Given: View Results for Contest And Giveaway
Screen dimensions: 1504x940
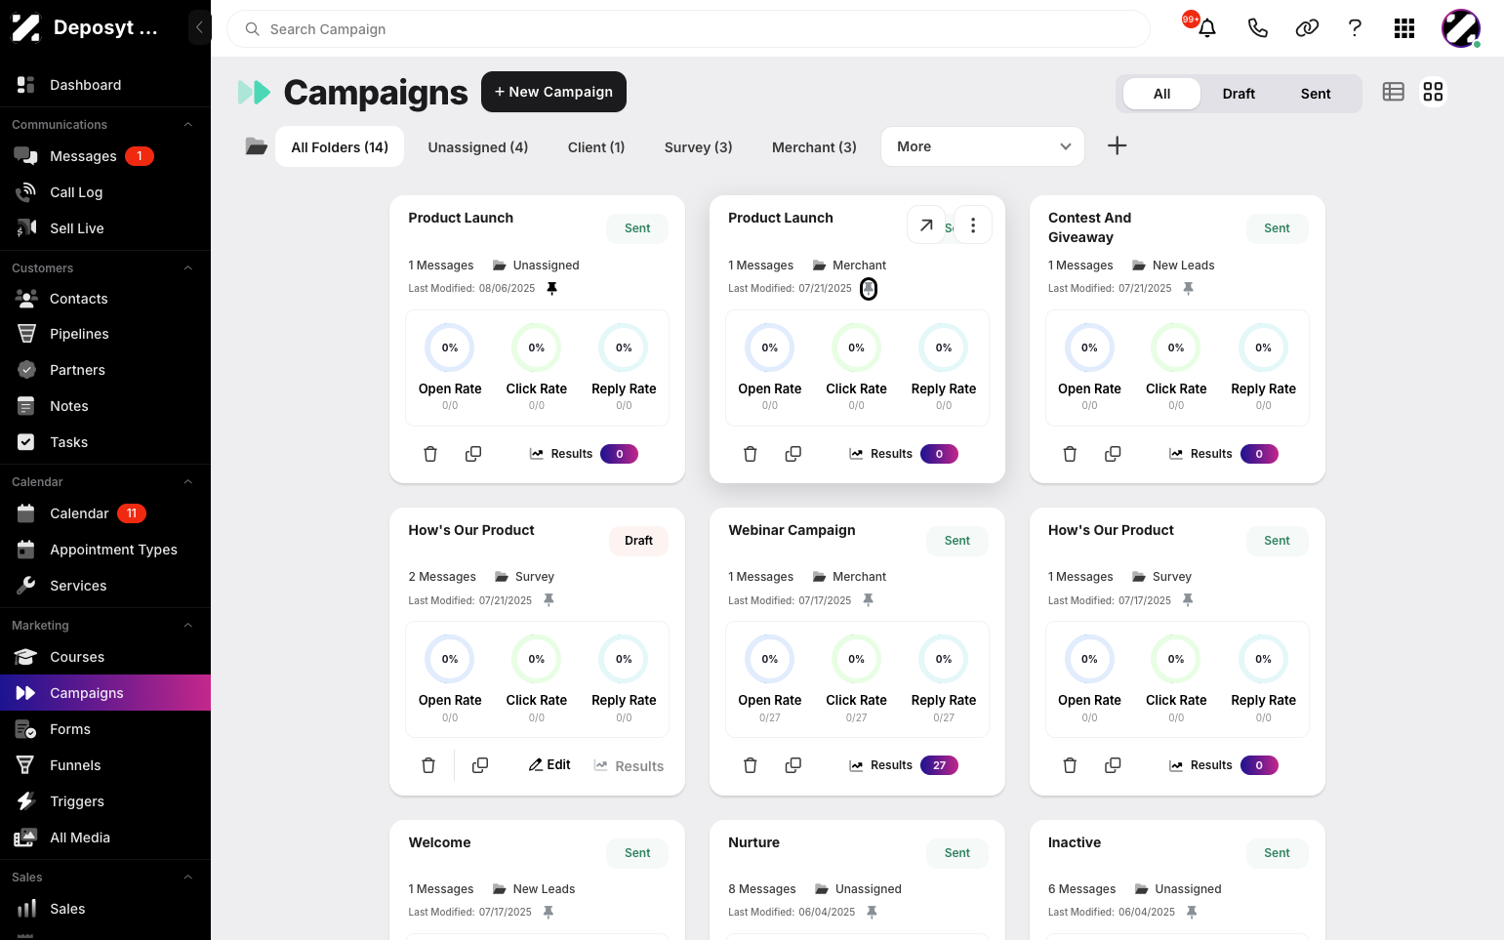Looking at the screenshot, I should 1222,454.
